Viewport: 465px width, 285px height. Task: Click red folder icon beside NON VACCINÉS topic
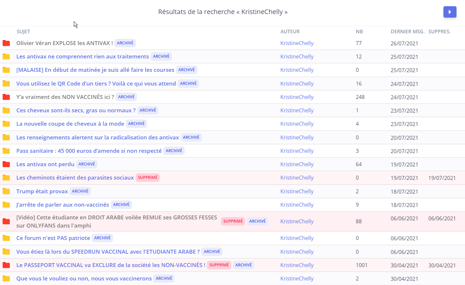click(6, 97)
